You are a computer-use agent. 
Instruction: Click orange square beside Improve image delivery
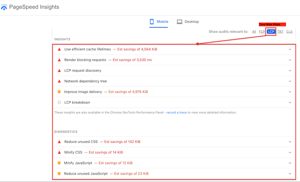pyautogui.click(x=59, y=92)
